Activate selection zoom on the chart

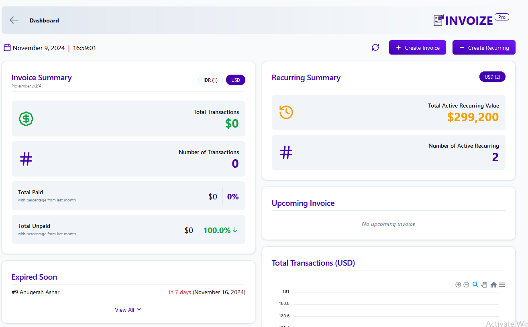coord(475,284)
